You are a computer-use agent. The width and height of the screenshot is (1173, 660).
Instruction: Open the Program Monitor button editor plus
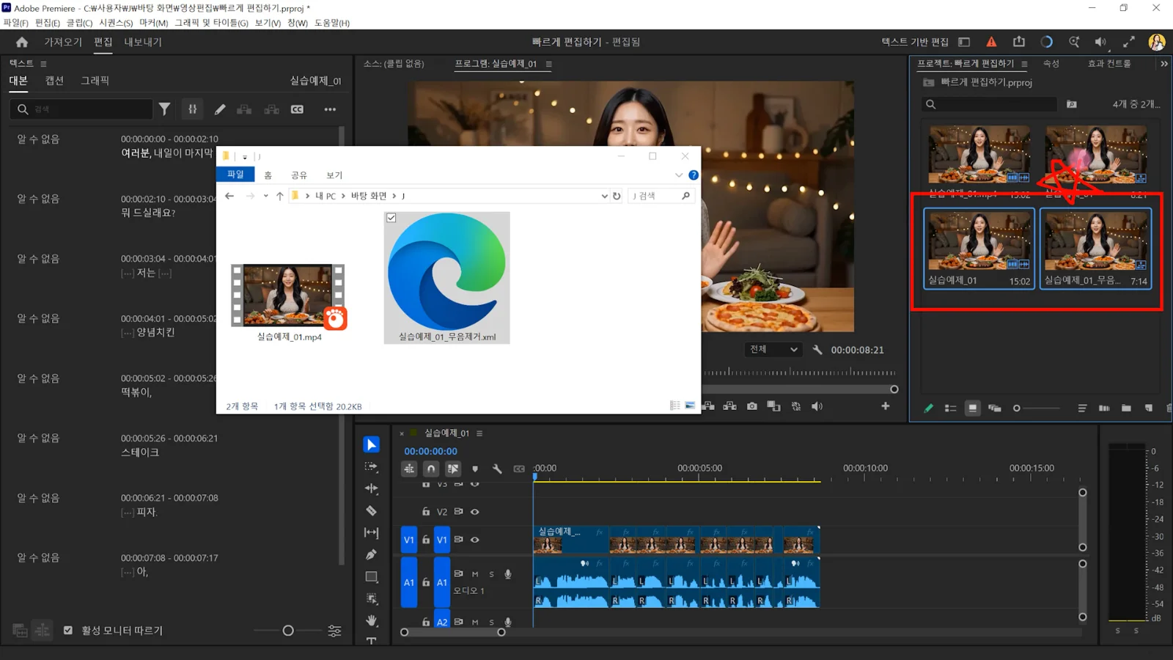click(886, 406)
